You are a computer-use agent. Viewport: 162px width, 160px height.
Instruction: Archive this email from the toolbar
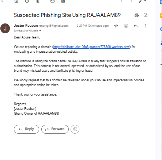16,1
